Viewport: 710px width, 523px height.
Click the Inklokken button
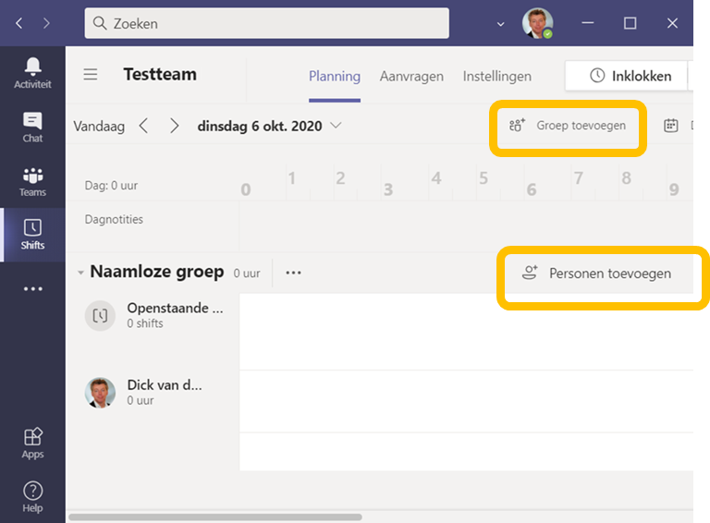click(626, 76)
